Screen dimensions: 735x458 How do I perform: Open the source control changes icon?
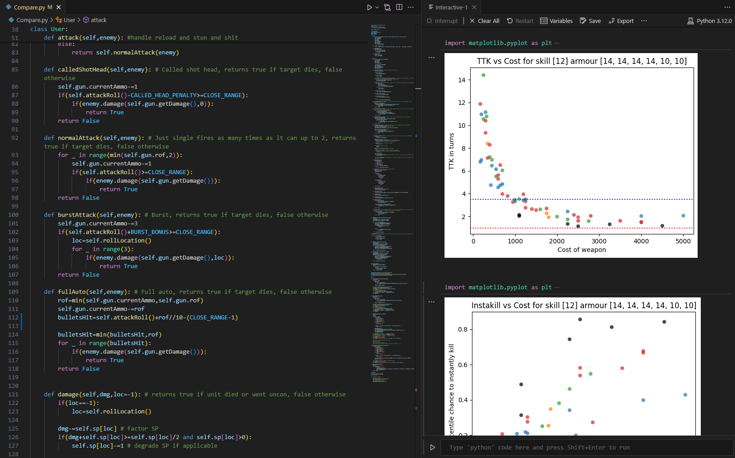[x=387, y=7]
